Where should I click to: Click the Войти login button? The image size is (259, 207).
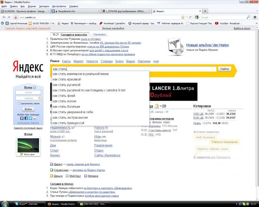28,109
